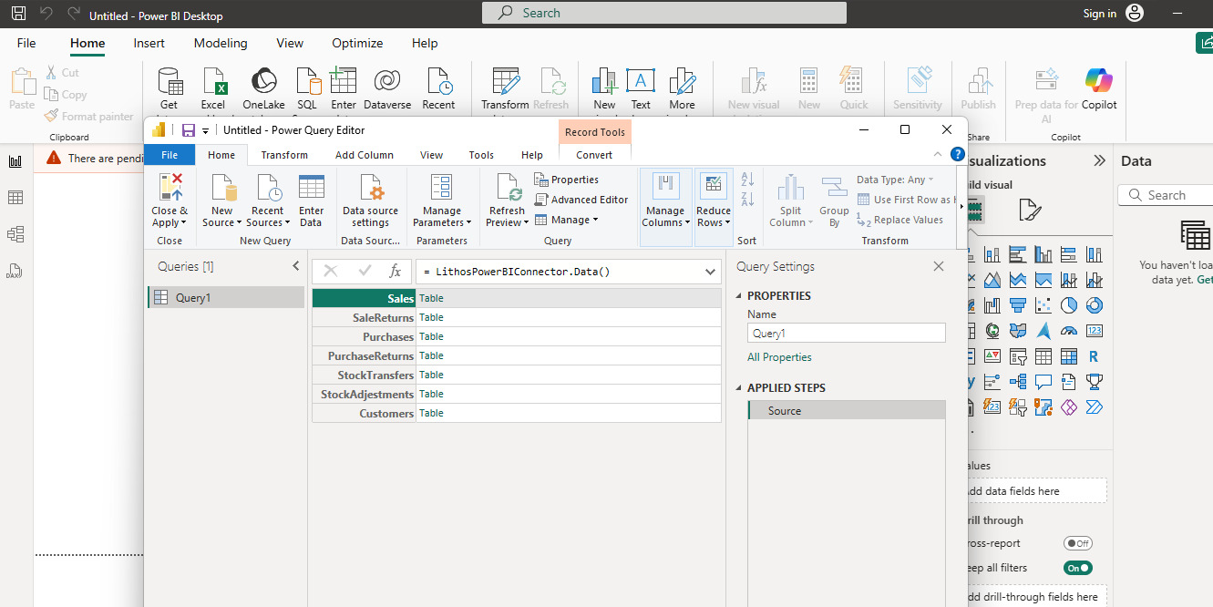
Task: Select the R script visual icon
Action: (x=1095, y=355)
